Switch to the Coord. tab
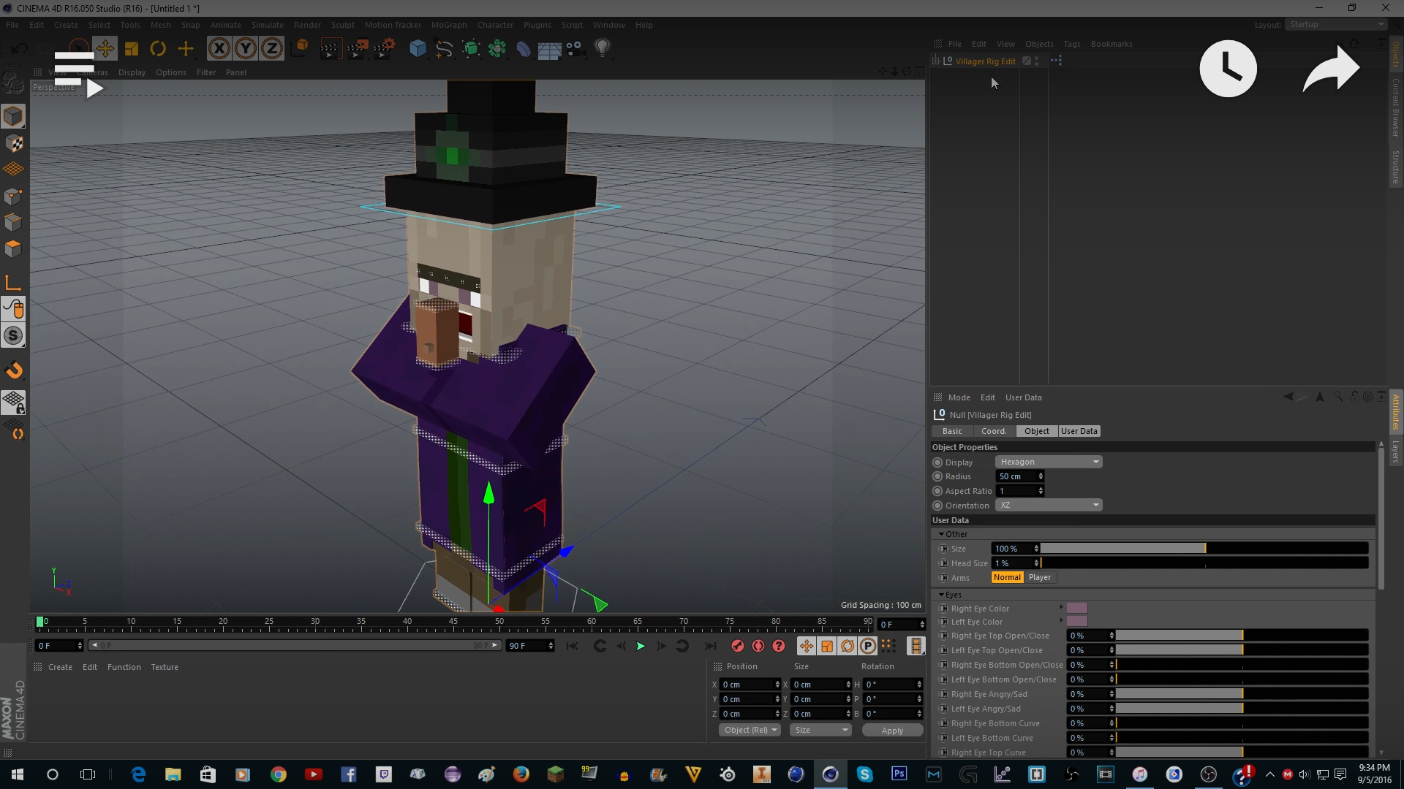This screenshot has width=1404, height=789. pyautogui.click(x=994, y=431)
